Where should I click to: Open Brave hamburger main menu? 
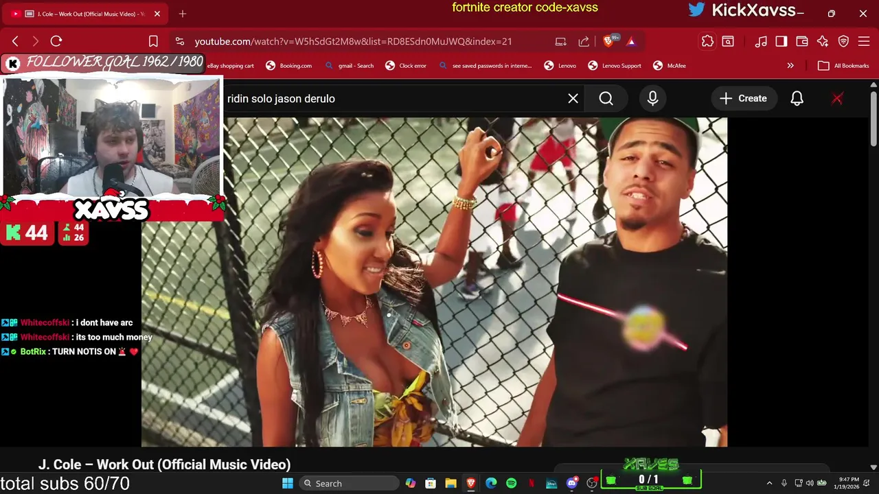tap(864, 41)
